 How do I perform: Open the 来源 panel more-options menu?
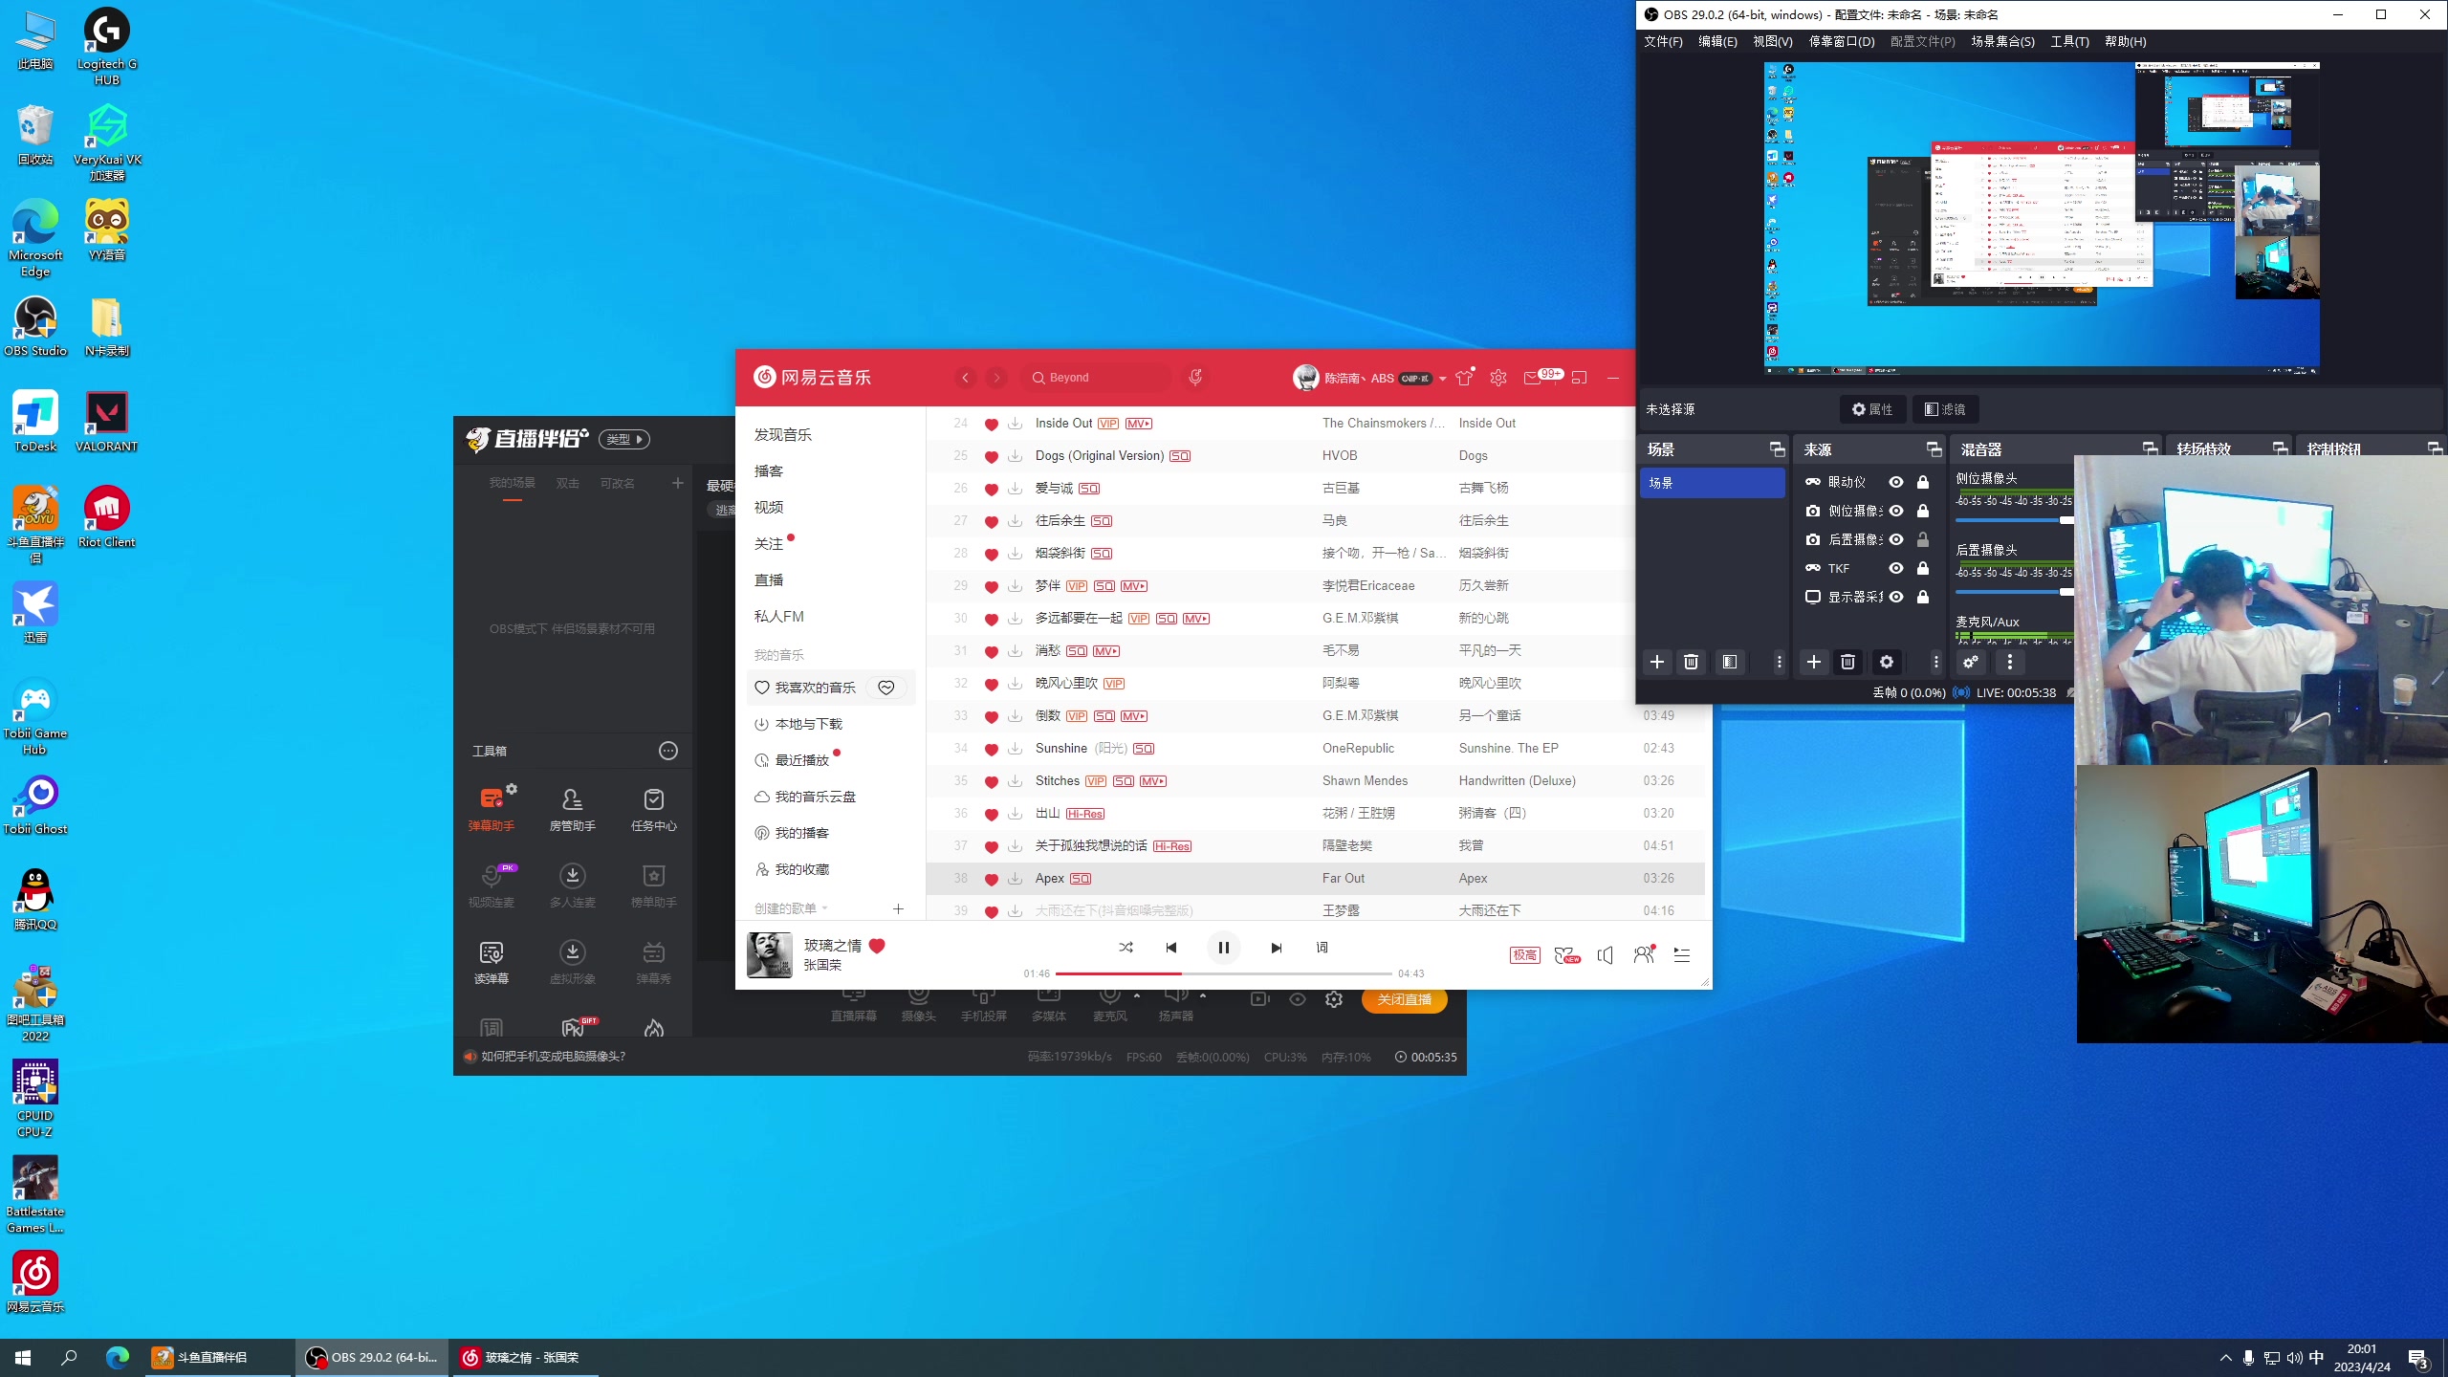coord(1935,662)
